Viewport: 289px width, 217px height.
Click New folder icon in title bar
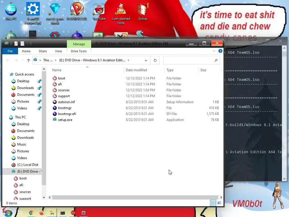pyautogui.click(x=22, y=44)
